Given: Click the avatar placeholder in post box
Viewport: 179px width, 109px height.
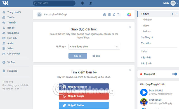Looking at the screenshot, I should click(x=39, y=14).
